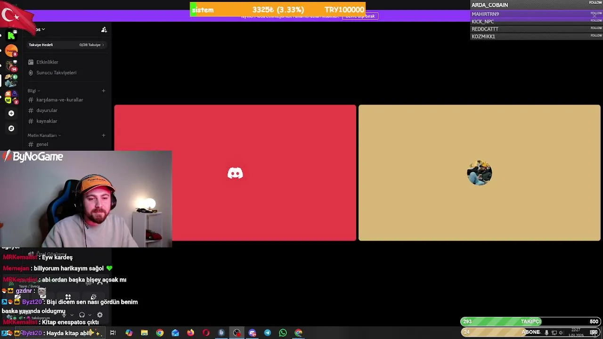Select the tan tile with user avatar
The width and height of the screenshot is (603, 339).
pos(480,173)
